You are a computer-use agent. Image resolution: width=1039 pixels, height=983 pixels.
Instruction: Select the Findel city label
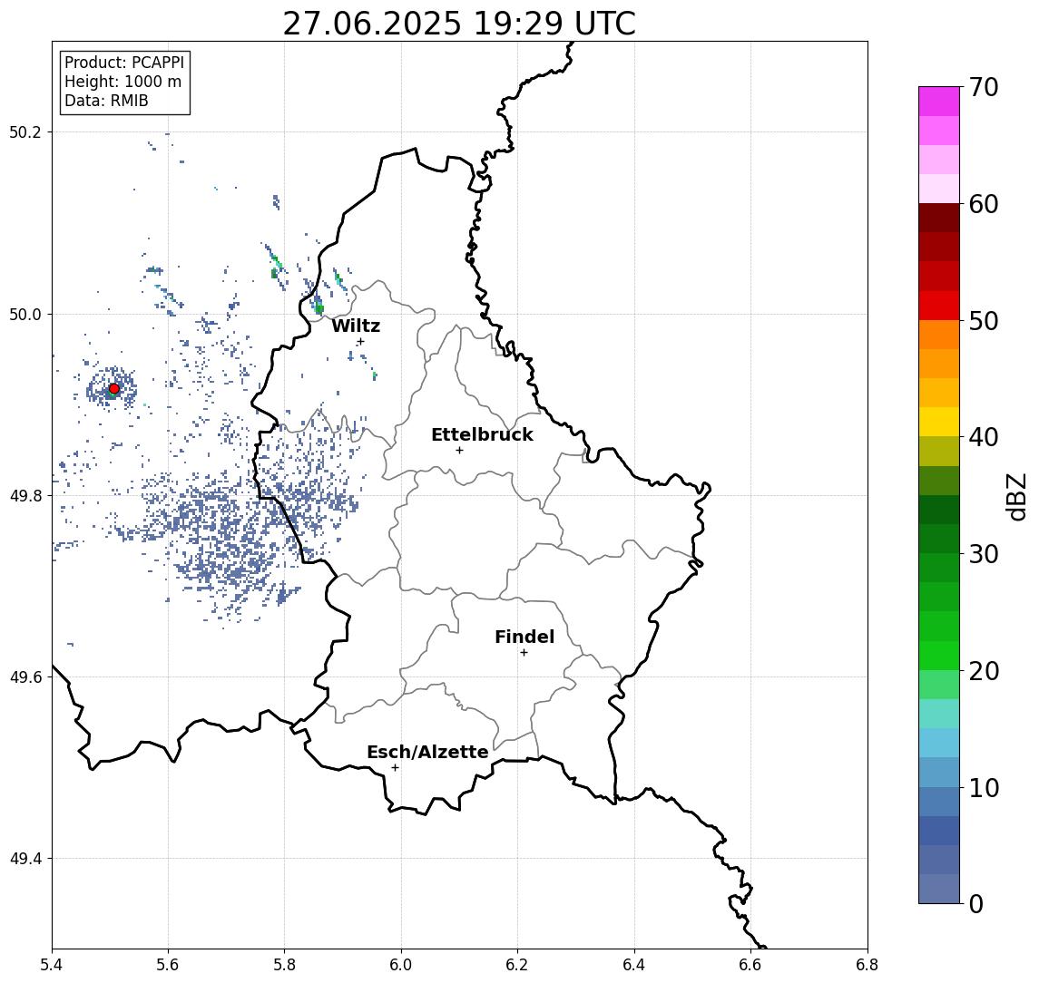tap(524, 637)
